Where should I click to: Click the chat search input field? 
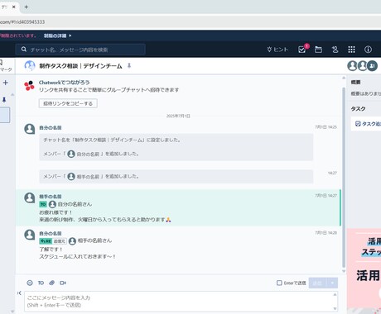[x=80, y=50]
